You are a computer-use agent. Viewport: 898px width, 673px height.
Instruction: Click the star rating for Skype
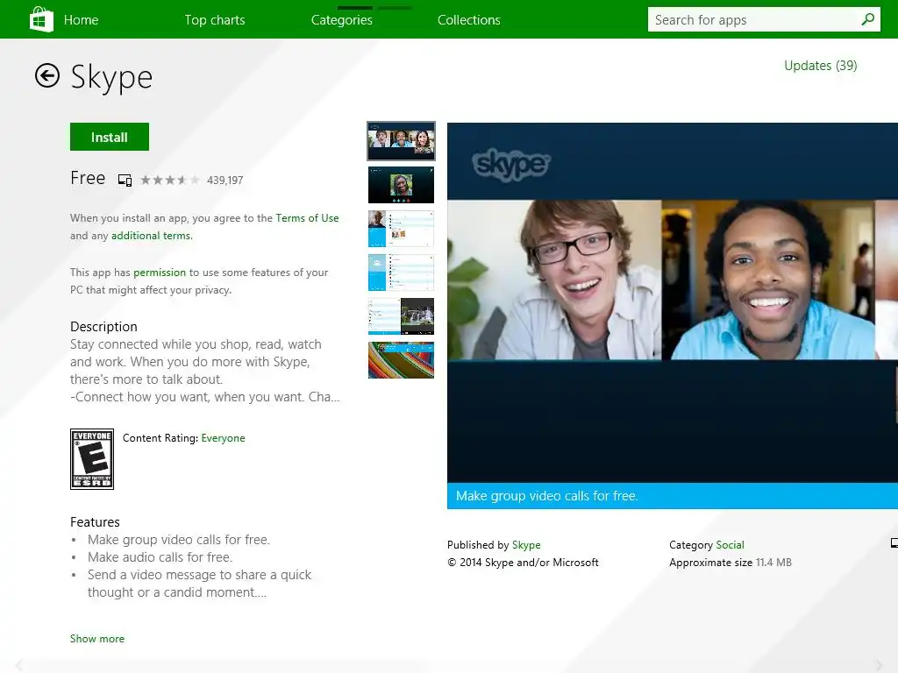tap(170, 181)
